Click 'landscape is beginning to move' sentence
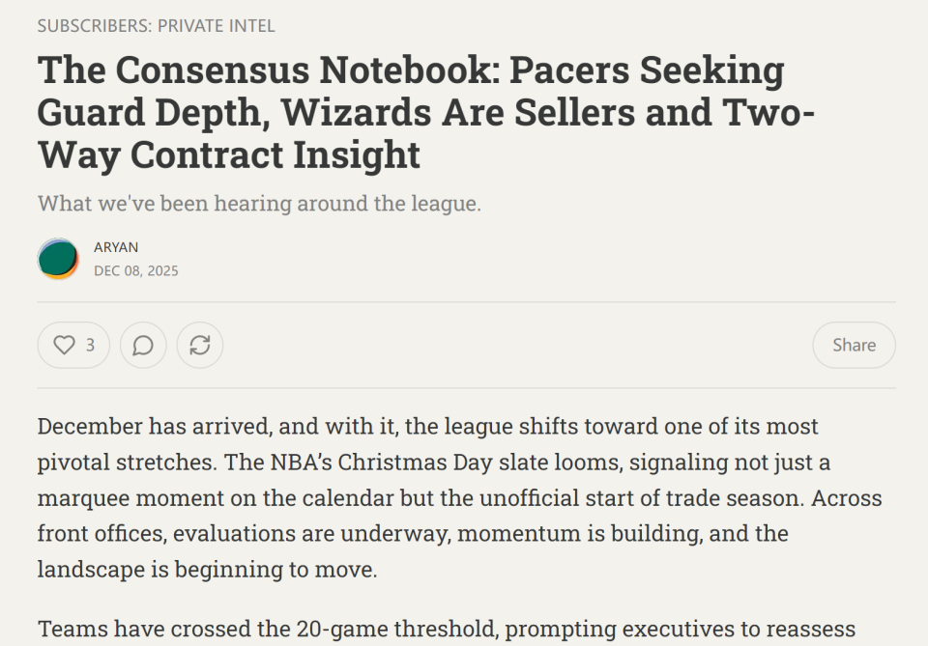928x646 pixels. [x=207, y=569]
